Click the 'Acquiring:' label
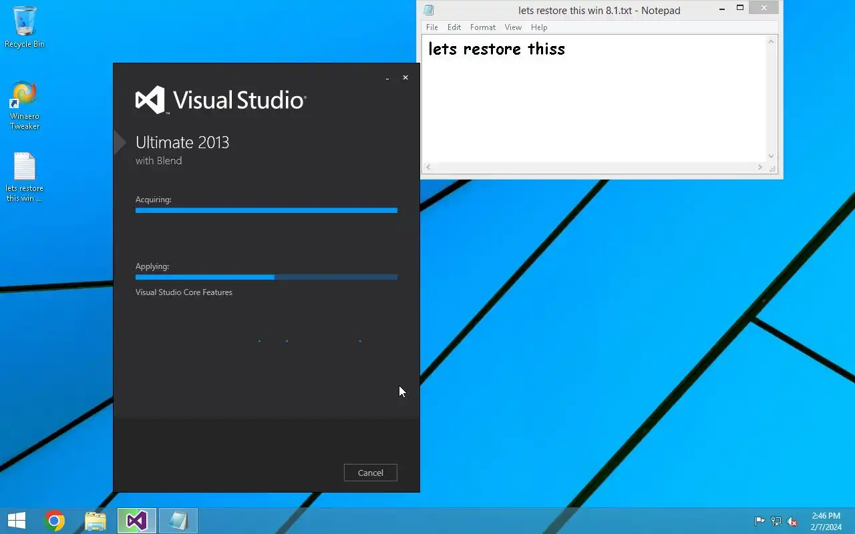 click(x=154, y=200)
